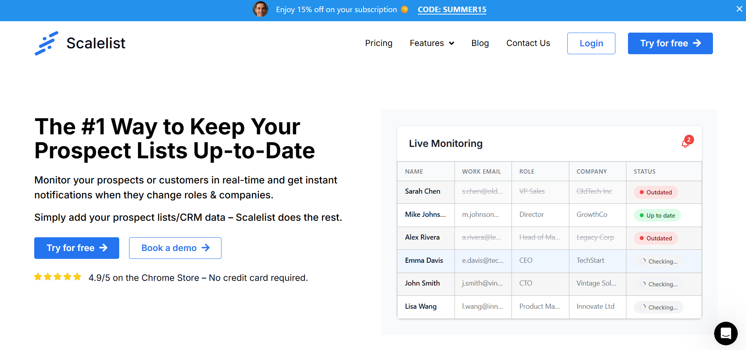Click the Checking status for Lisa Wang
Screen dimensions: 746x350
tap(658, 307)
